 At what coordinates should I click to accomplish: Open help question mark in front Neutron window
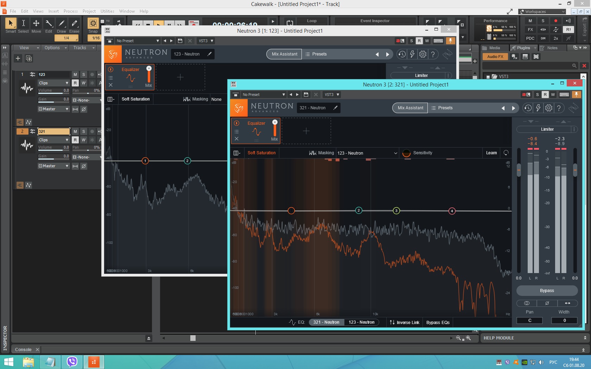559,108
